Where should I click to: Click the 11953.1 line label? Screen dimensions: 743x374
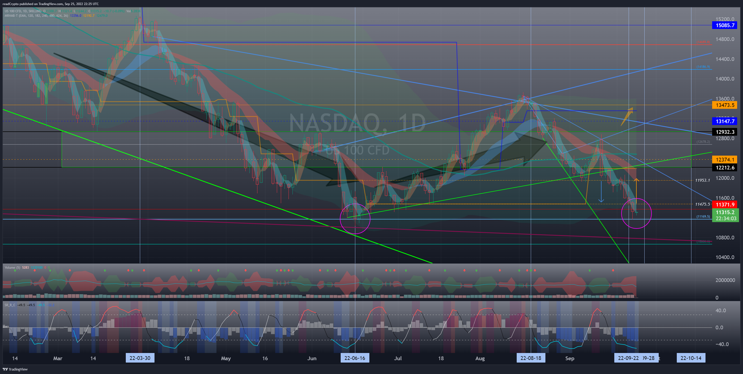(702, 180)
